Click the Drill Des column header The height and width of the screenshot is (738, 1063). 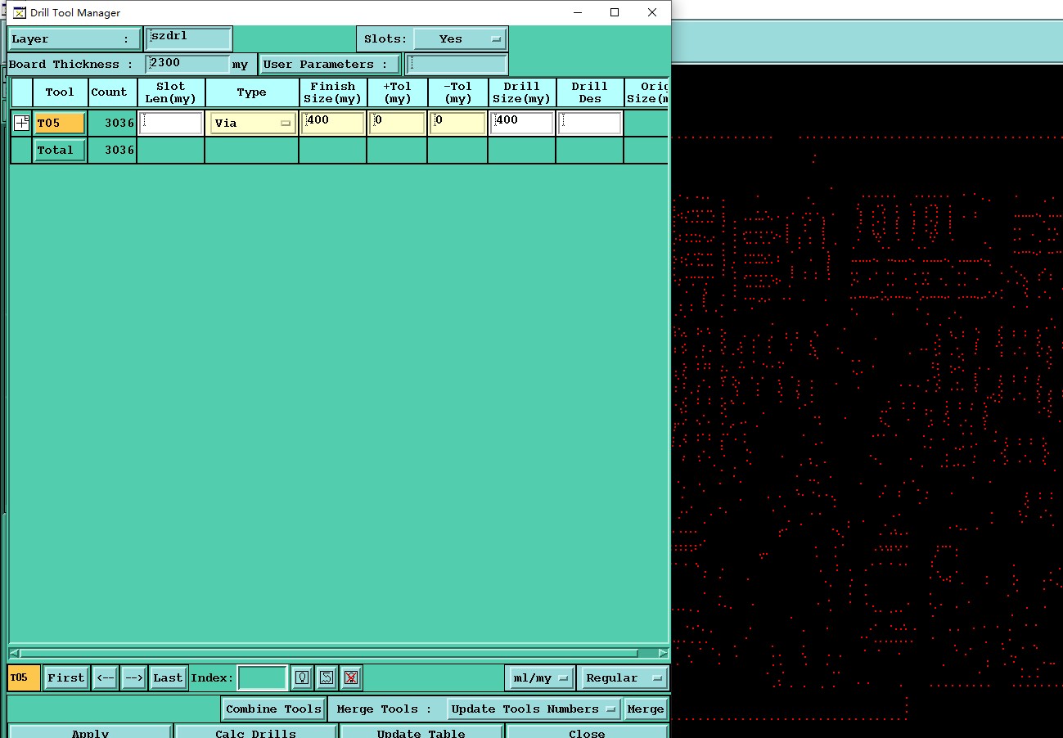point(589,92)
